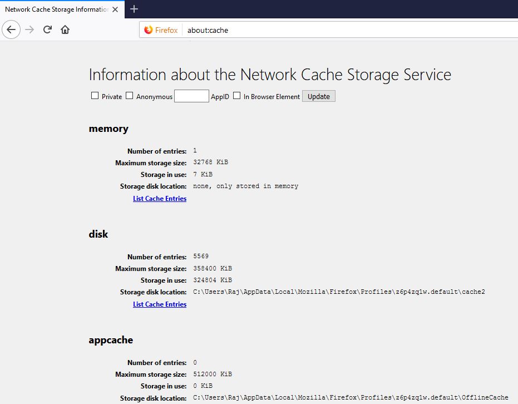The height and width of the screenshot is (404, 518).
Task: Close the Network Cache Storage tab
Action: (x=115, y=9)
